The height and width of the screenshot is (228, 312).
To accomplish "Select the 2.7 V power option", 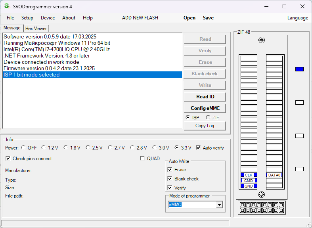I will pos(110,148).
